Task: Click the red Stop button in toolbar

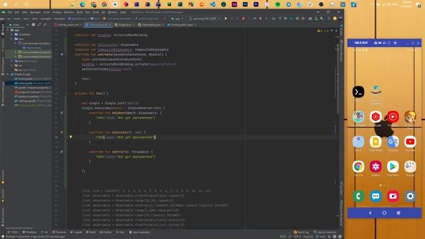Action: click(x=243, y=19)
